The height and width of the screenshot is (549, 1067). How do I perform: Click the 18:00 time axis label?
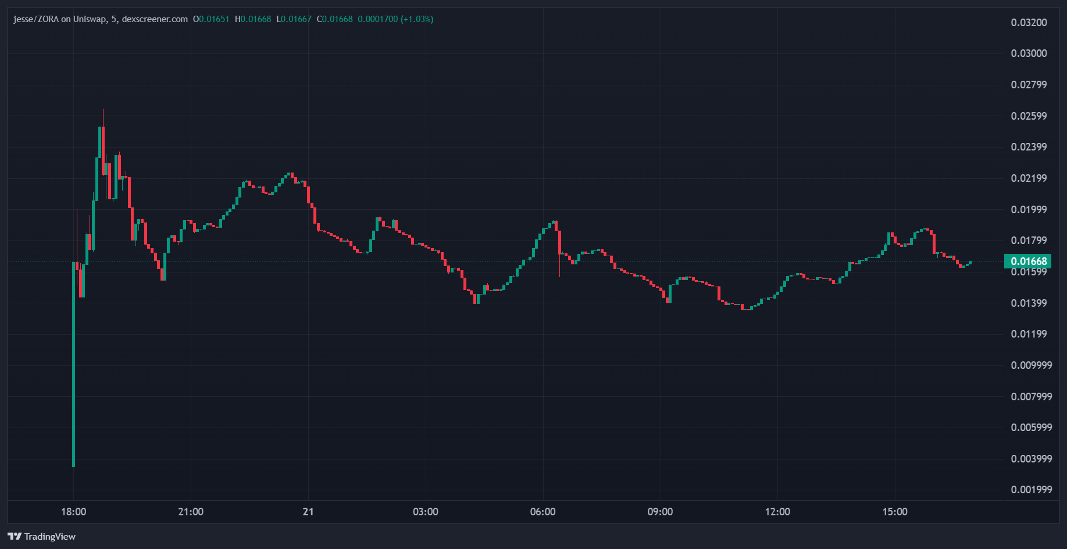pyautogui.click(x=73, y=512)
